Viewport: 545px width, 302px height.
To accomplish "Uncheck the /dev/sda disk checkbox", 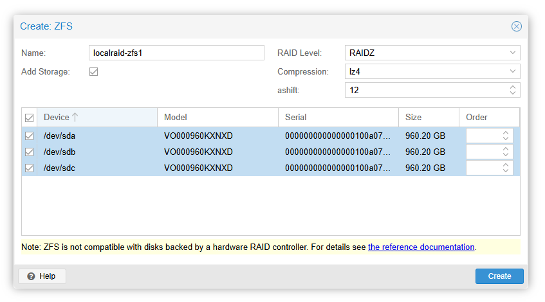I will pos(29,136).
